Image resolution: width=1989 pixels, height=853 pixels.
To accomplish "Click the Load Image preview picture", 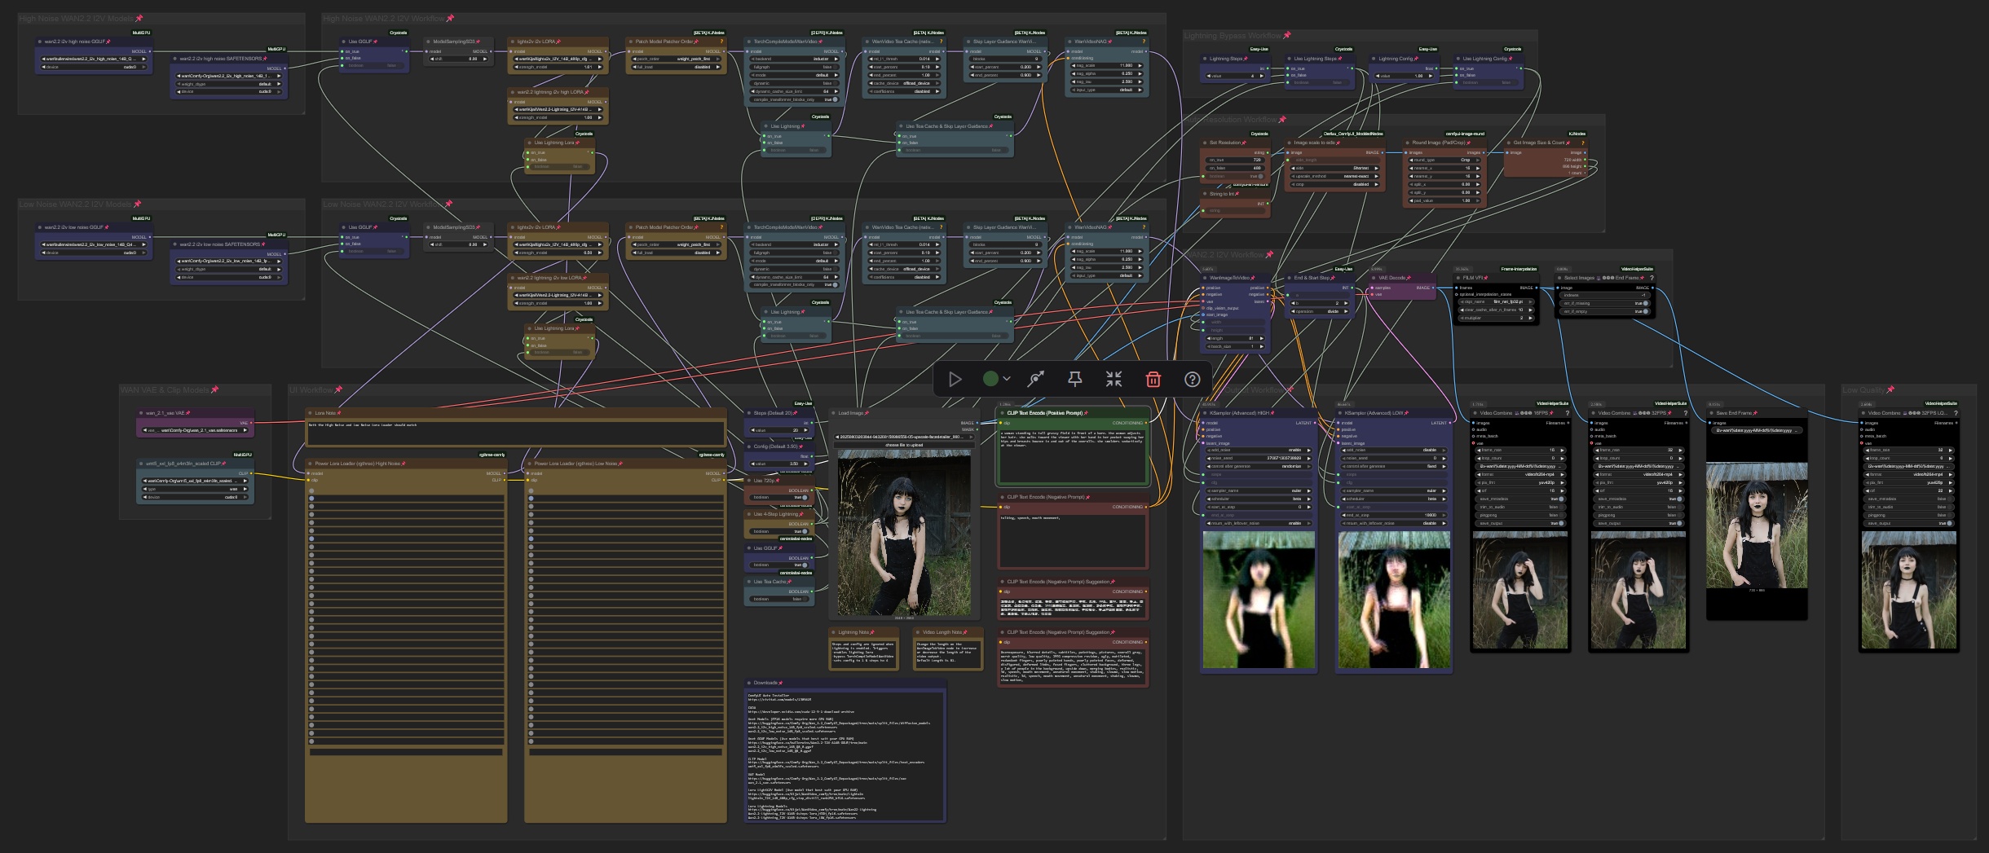I will (904, 533).
